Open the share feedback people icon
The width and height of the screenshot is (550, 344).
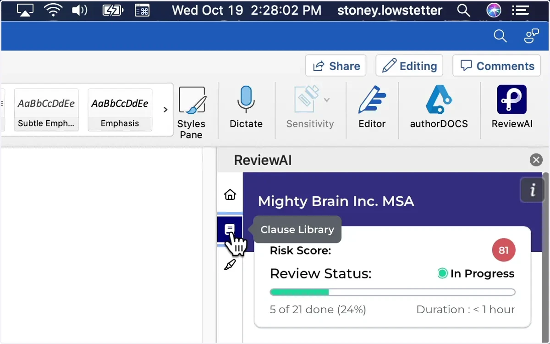(531, 36)
